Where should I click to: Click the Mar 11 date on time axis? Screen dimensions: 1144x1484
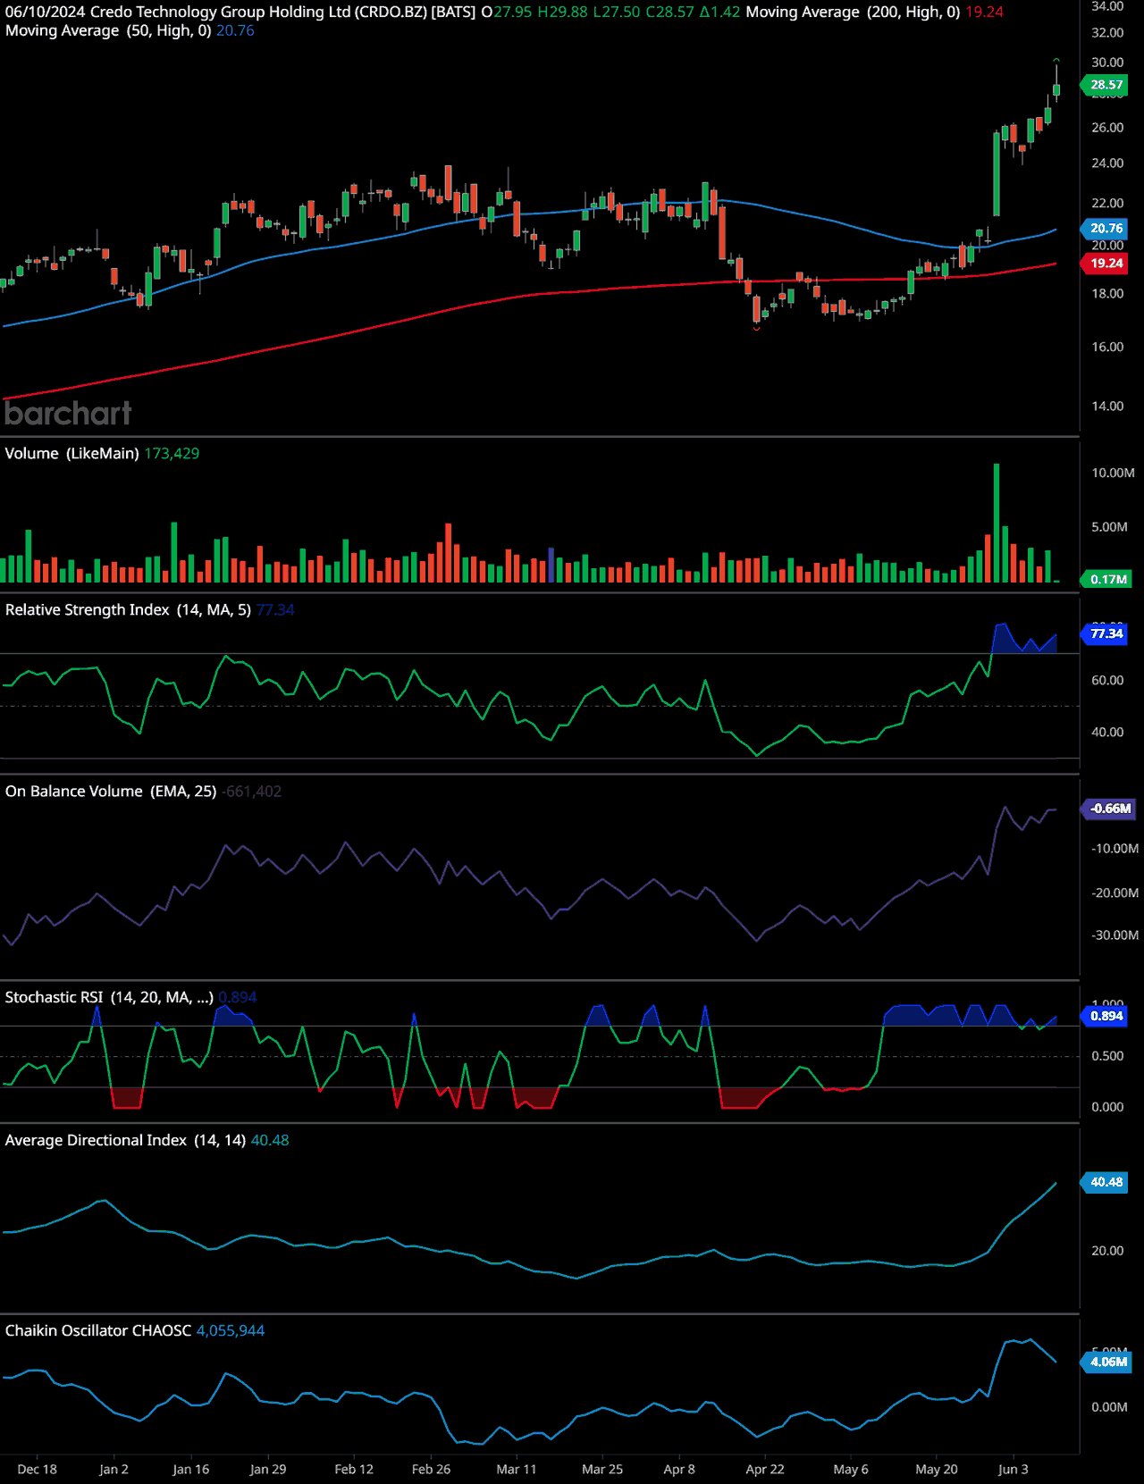tap(517, 1469)
